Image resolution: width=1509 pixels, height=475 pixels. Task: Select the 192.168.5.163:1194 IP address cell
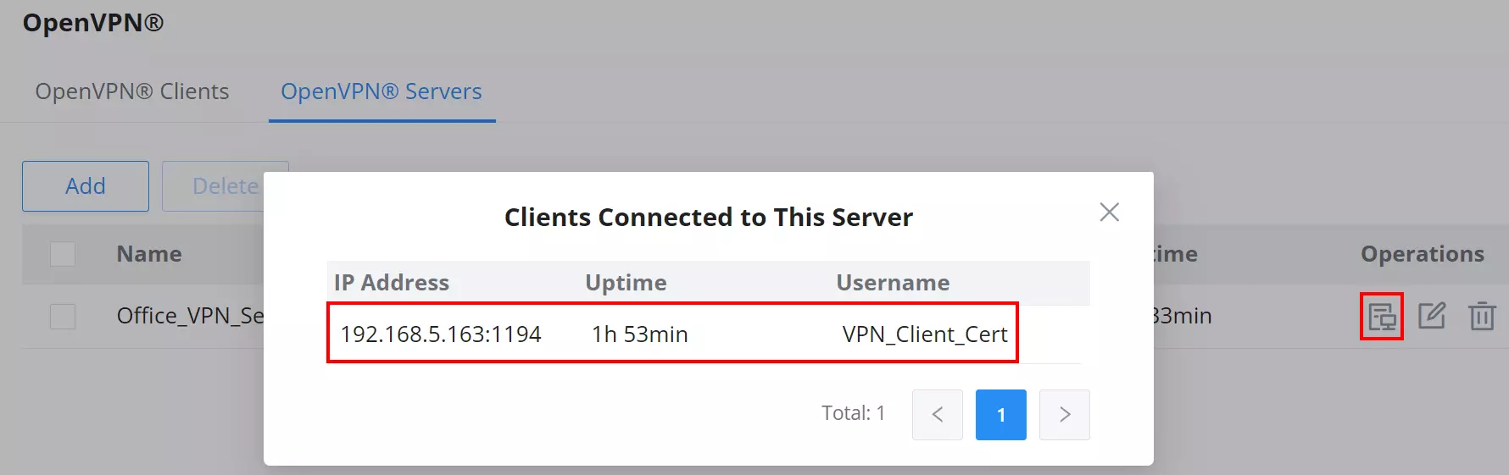tap(441, 334)
